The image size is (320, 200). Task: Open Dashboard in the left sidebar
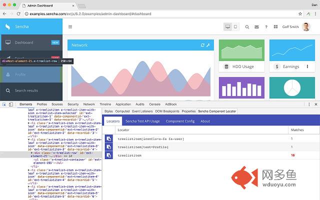[x=24, y=42]
